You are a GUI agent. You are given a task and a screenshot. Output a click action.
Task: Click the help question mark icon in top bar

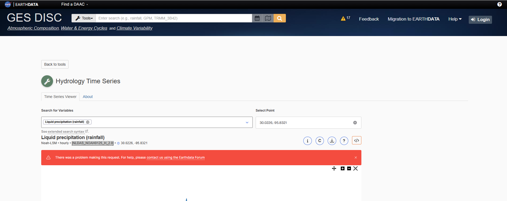click(x=500, y=4)
